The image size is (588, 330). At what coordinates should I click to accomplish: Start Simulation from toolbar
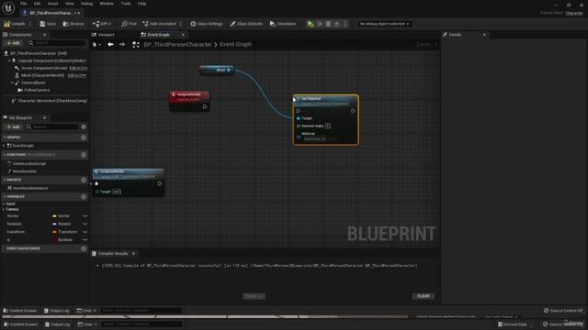283,24
